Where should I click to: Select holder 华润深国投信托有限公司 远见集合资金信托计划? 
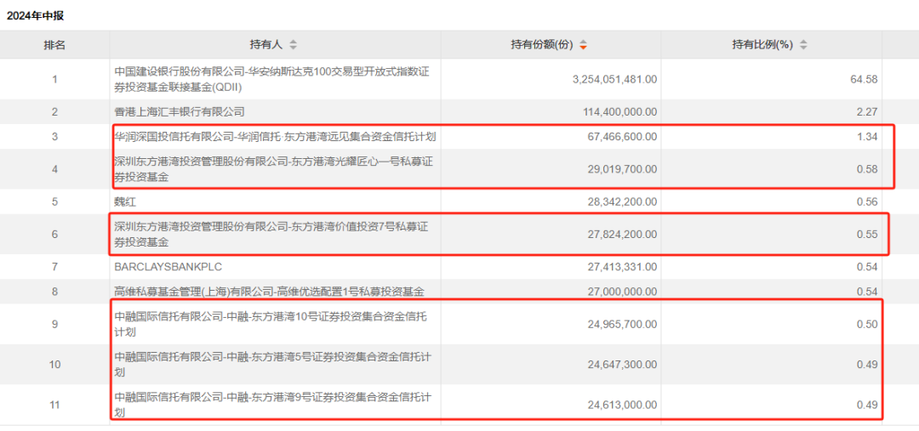click(276, 137)
